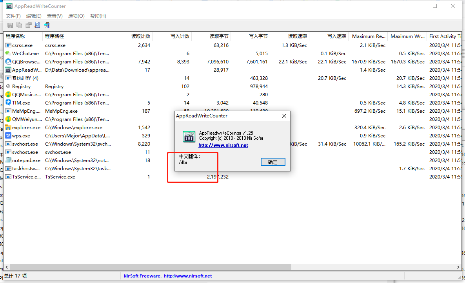Select the wps.exe row icon
The image size is (465, 283).
8,135
